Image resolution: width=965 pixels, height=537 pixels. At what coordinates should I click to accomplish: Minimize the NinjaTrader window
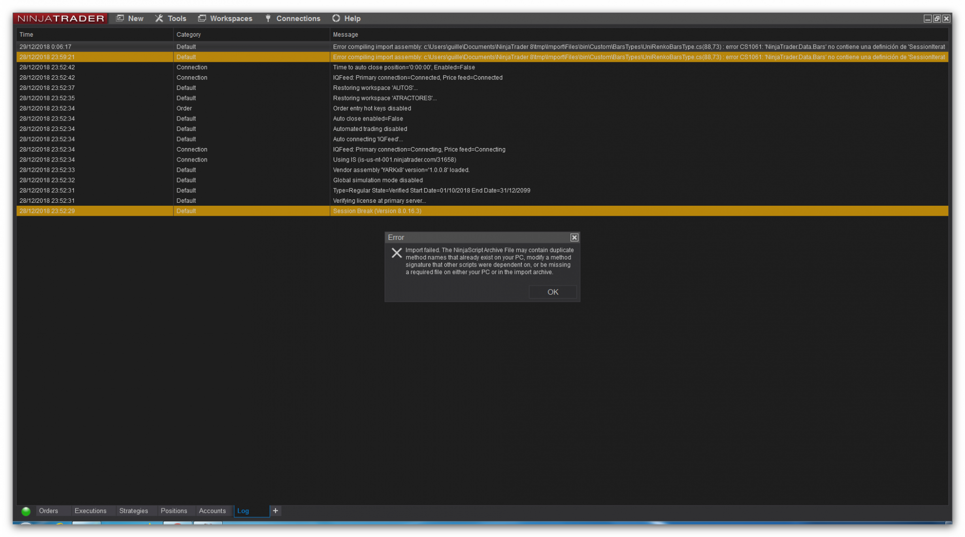(928, 19)
